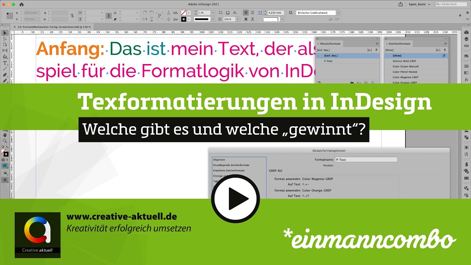Open the Effects fx panel icon in dock
This screenshot has height=265, width=471.
click(466, 79)
